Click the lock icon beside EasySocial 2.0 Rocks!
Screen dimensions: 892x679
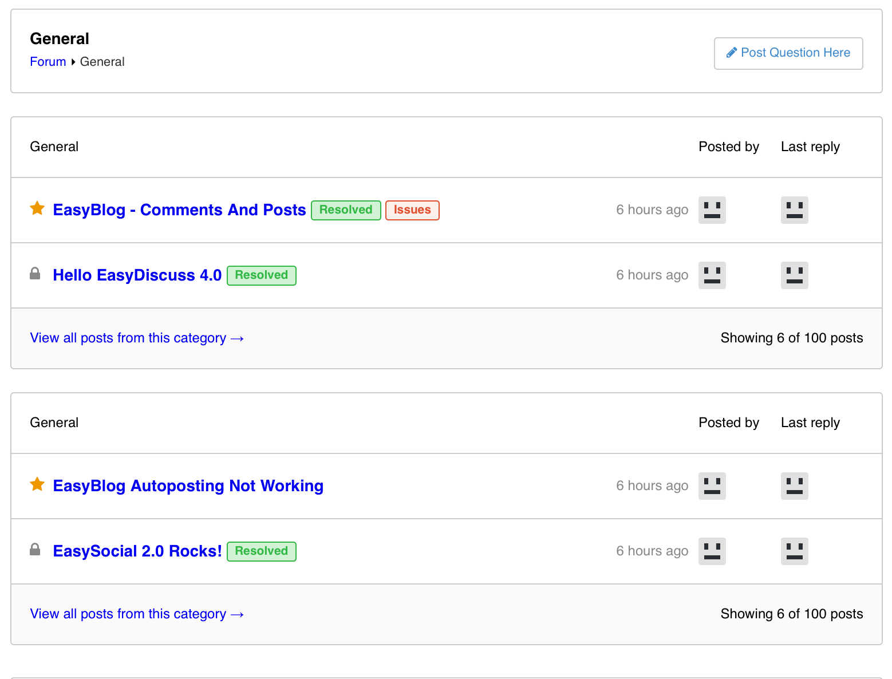click(35, 550)
